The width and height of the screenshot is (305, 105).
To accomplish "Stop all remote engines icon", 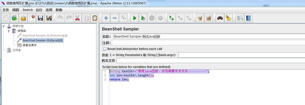I will tap(180, 18).
